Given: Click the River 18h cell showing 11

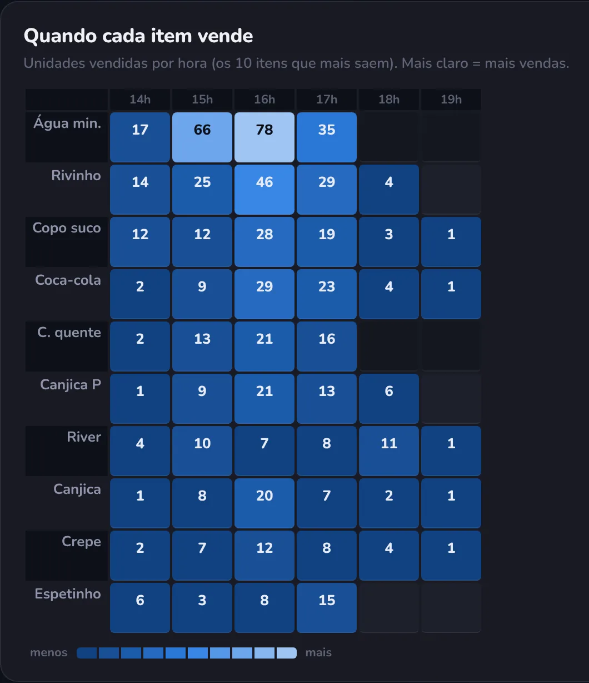Looking at the screenshot, I should [389, 451].
